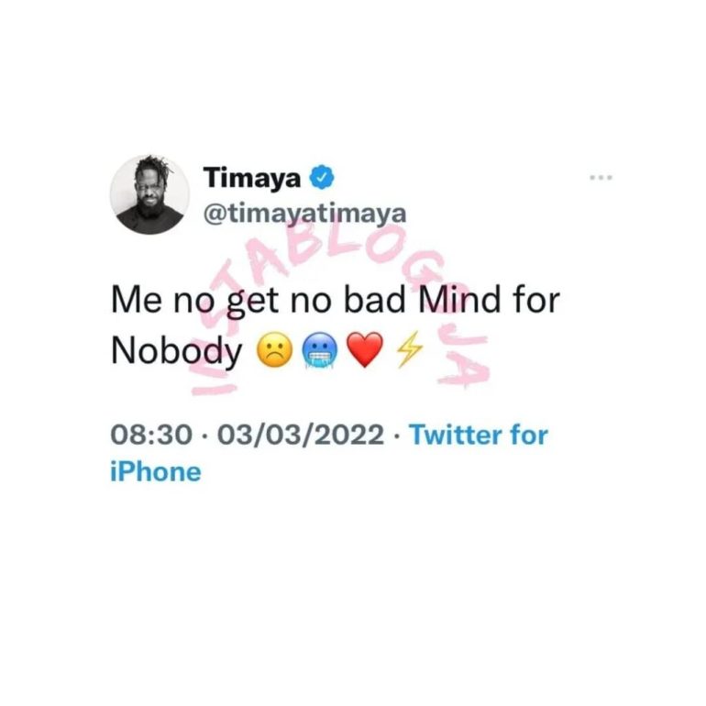Click the word 'bad' in the tweet
The height and width of the screenshot is (706, 706).
pos(375,300)
